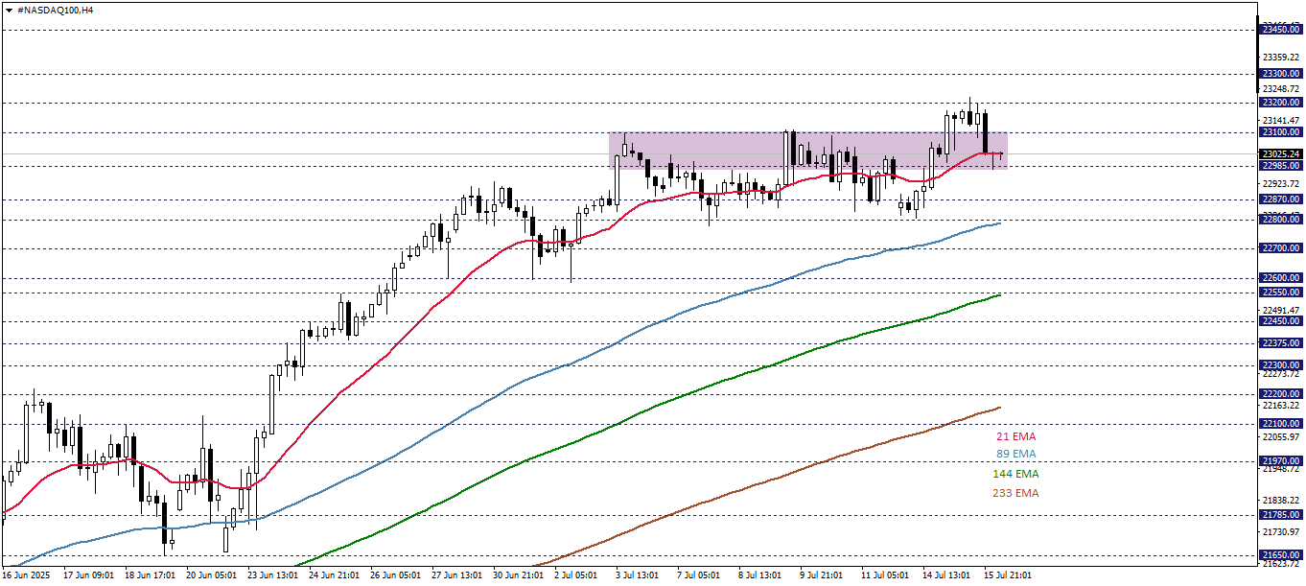The width and height of the screenshot is (1306, 586).
Task: Click the 89 EMA legend label
Action: pos(1018,454)
